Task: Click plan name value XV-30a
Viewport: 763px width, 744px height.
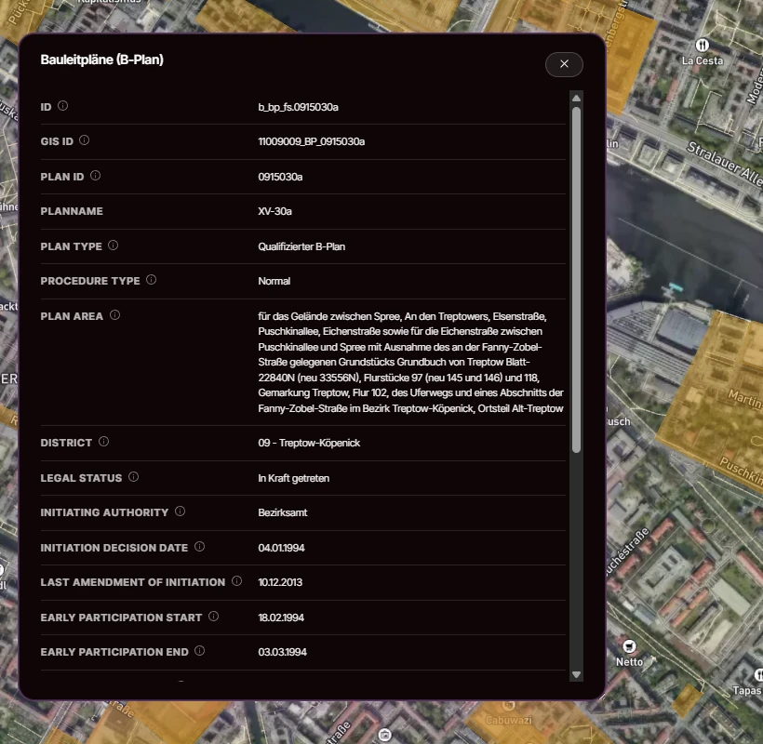Action: 274,211
